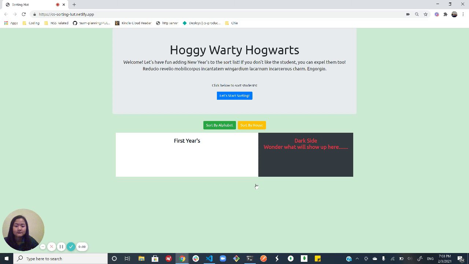Image resolution: width=469 pixels, height=264 pixels.
Task: Open the ENG language indicator
Action: (x=430, y=258)
